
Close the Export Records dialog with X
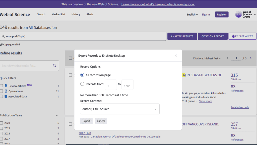click(176, 56)
